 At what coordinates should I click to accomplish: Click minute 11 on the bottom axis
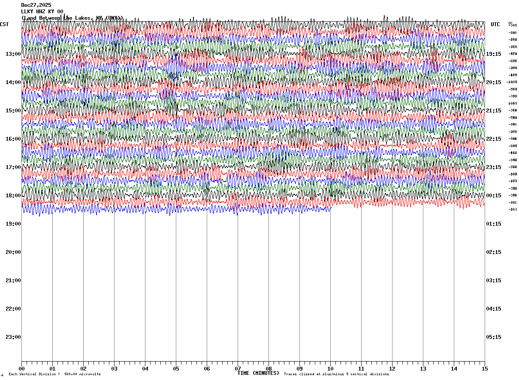coord(361,368)
